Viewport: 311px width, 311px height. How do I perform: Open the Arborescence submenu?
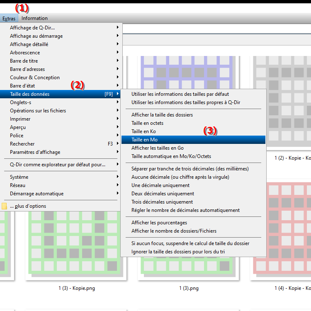(x=60, y=53)
